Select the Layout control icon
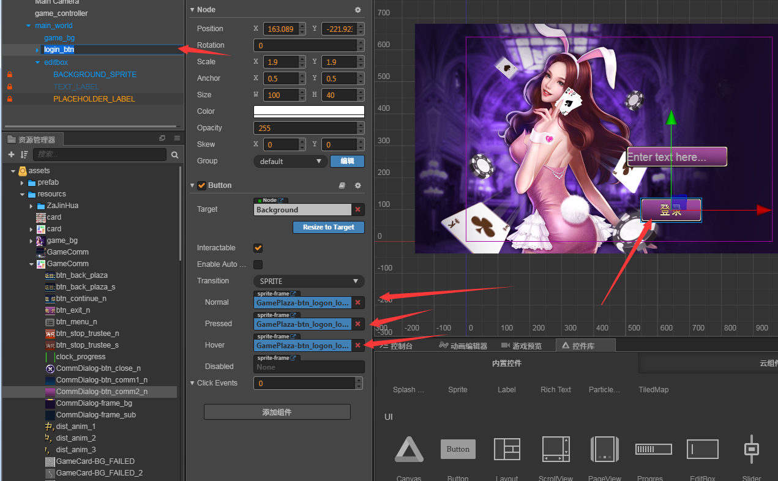778x481 pixels. [x=507, y=449]
